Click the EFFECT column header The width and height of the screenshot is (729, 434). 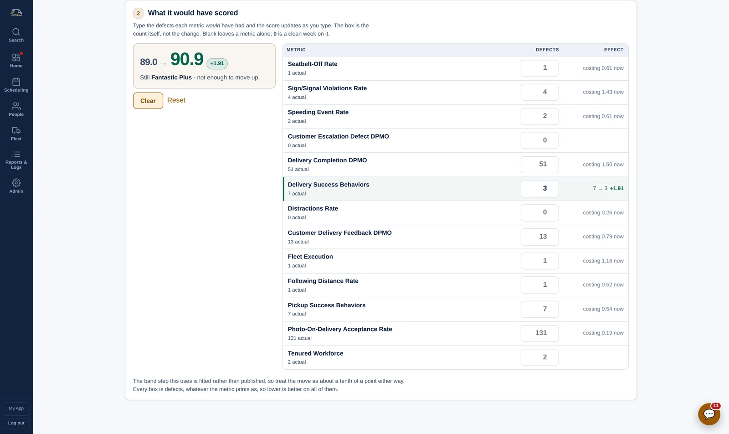[x=614, y=50]
